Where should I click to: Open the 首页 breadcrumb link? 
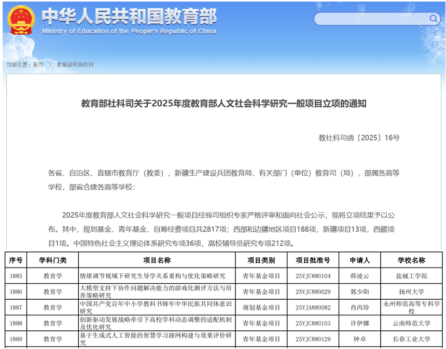(38, 65)
